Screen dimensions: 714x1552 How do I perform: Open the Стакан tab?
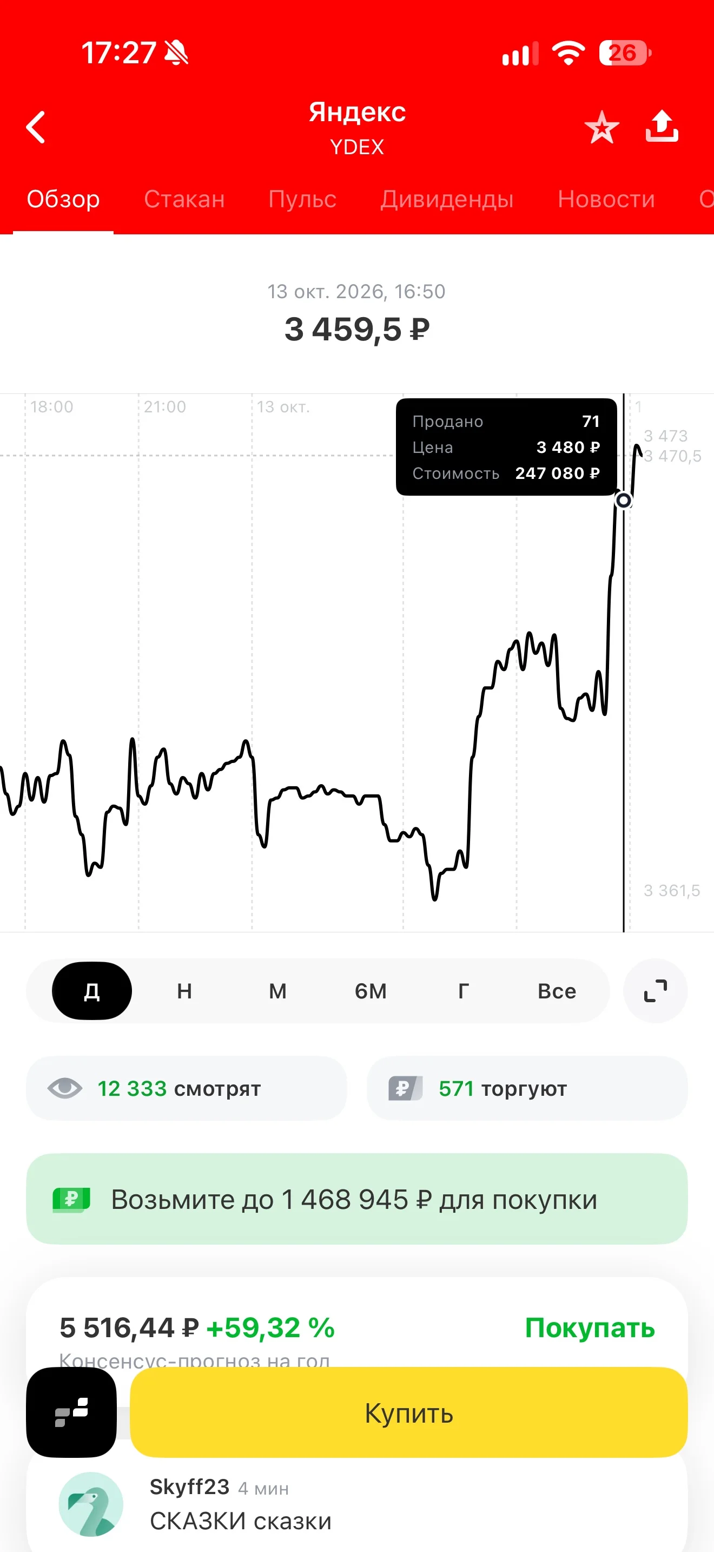point(184,199)
